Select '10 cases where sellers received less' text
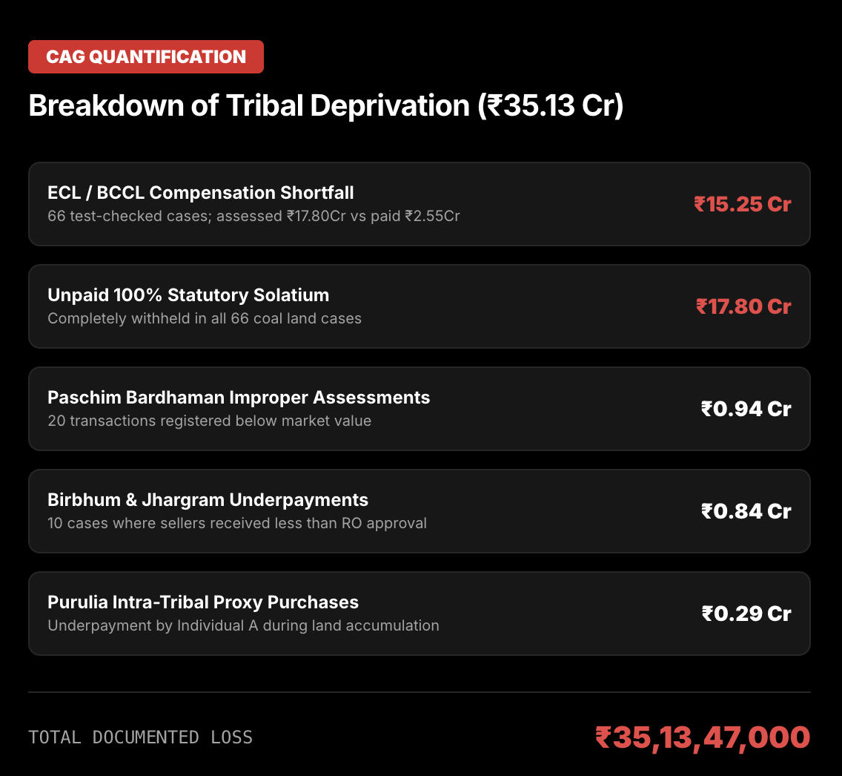Screen dimensions: 842x776 (x=237, y=524)
